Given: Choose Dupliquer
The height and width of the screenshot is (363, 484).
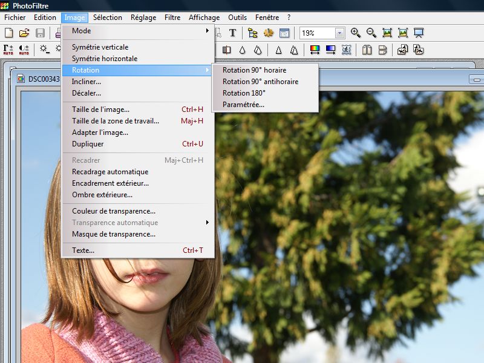Looking at the screenshot, I should click(138, 144).
